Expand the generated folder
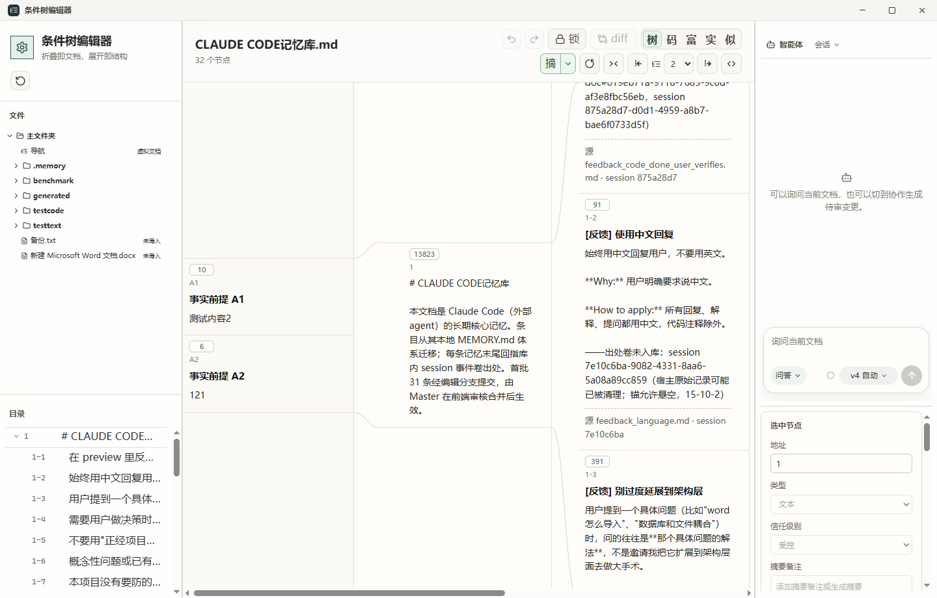Viewport: 937px width, 598px height. [16, 196]
